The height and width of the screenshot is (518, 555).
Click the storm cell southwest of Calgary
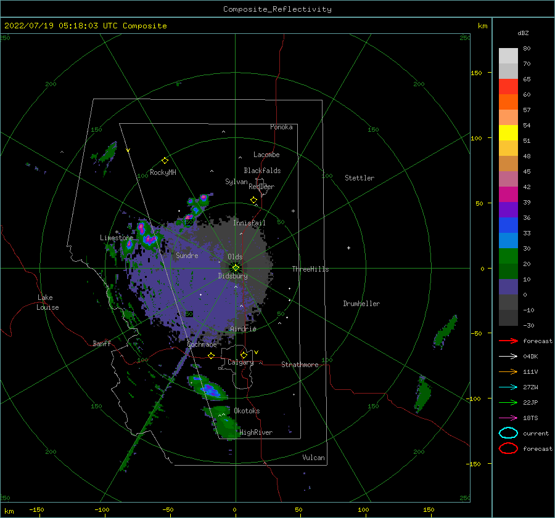pyautogui.click(x=208, y=387)
